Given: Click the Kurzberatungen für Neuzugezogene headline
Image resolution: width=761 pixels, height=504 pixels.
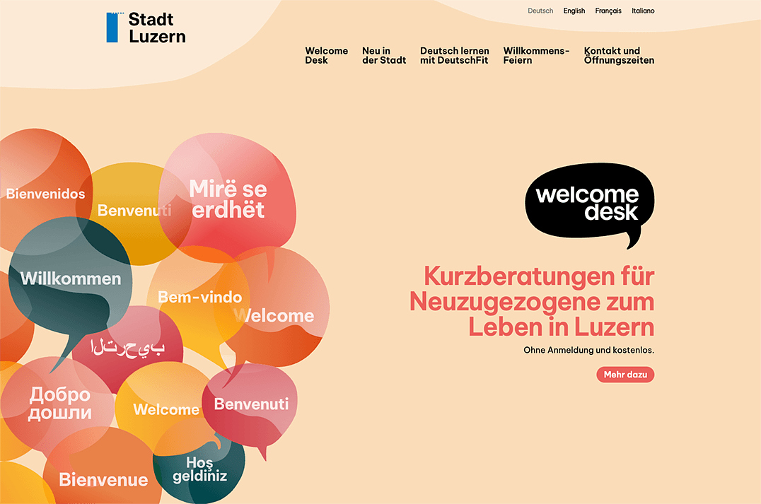Looking at the screenshot, I should (x=532, y=301).
